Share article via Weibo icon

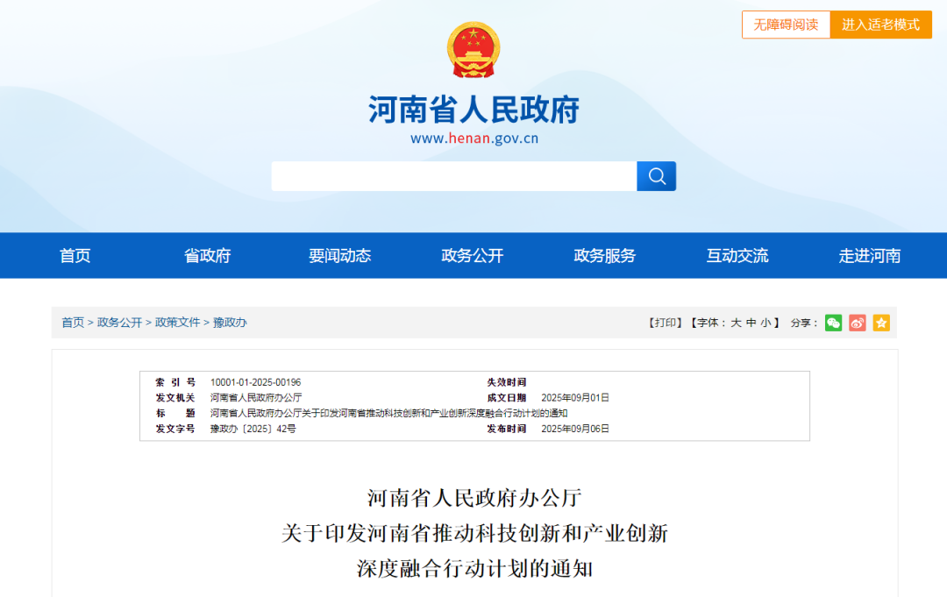[858, 323]
